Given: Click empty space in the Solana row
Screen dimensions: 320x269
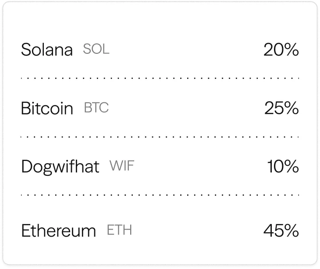Looking at the screenshot, I should coord(184,50).
